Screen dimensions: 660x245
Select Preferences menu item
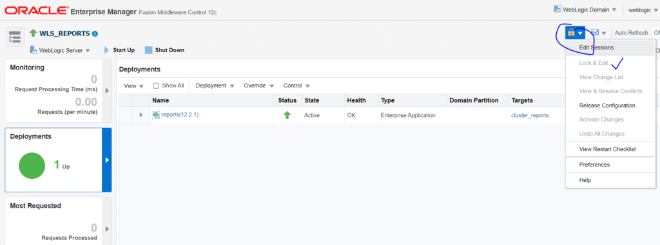point(610,165)
